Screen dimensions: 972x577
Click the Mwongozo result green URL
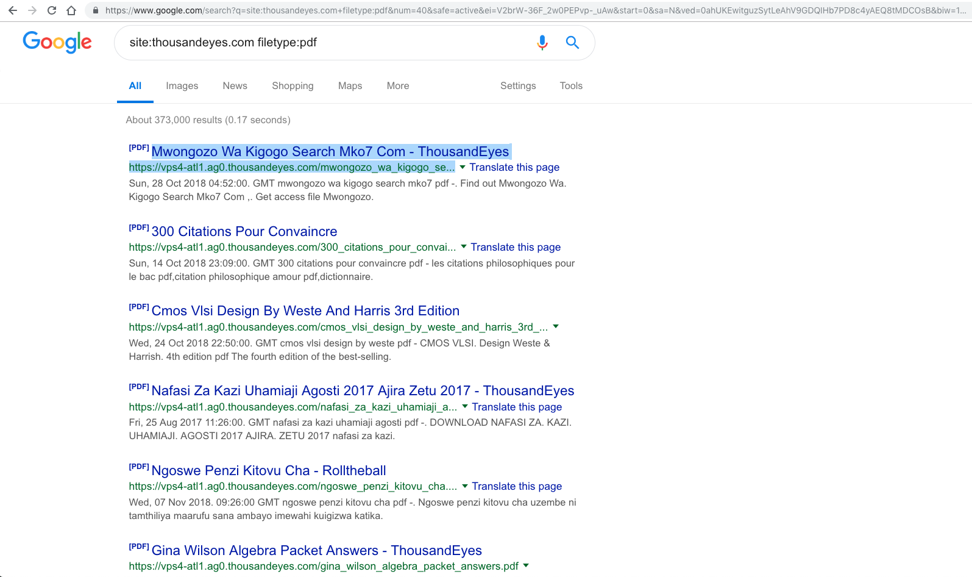[292, 167]
